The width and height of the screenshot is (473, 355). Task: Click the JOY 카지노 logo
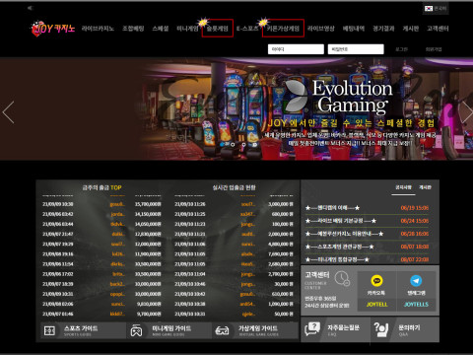tap(53, 29)
